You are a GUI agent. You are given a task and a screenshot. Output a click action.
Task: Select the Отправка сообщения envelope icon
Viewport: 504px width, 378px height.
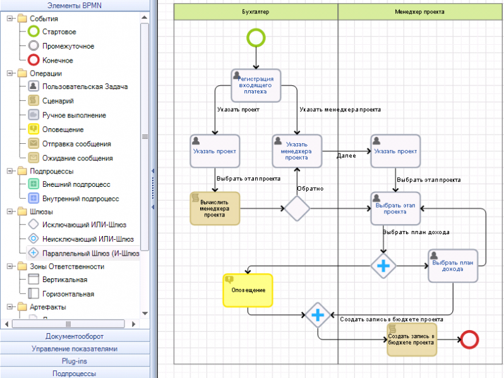33,144
